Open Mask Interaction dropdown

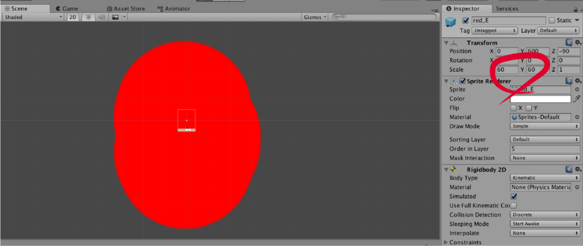coord(545,158)
